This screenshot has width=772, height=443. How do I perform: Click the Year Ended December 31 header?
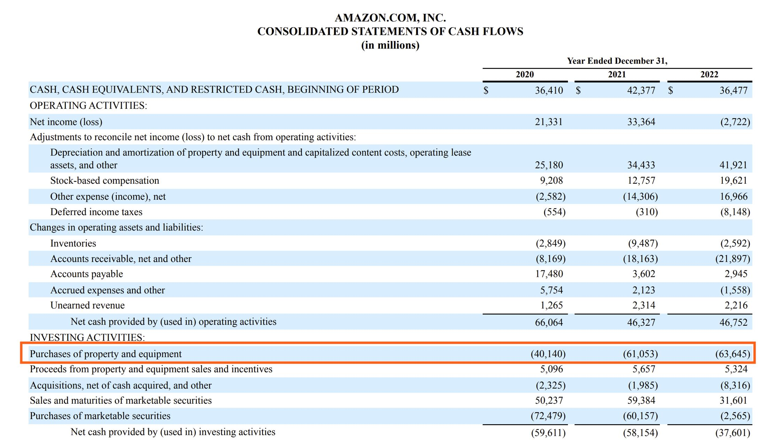coord(617,61)
